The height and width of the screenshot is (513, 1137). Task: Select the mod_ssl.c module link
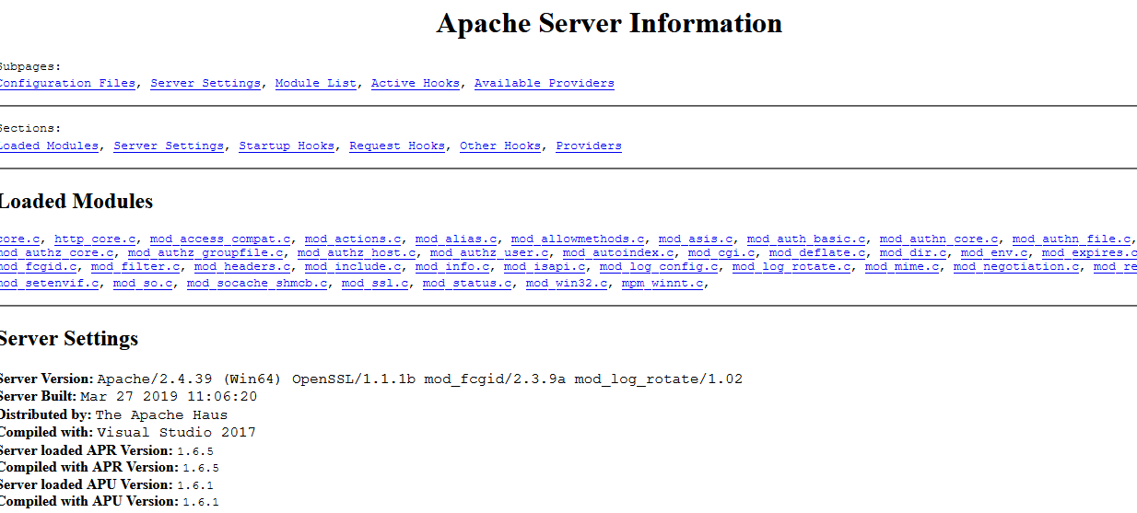click(375, 283)
